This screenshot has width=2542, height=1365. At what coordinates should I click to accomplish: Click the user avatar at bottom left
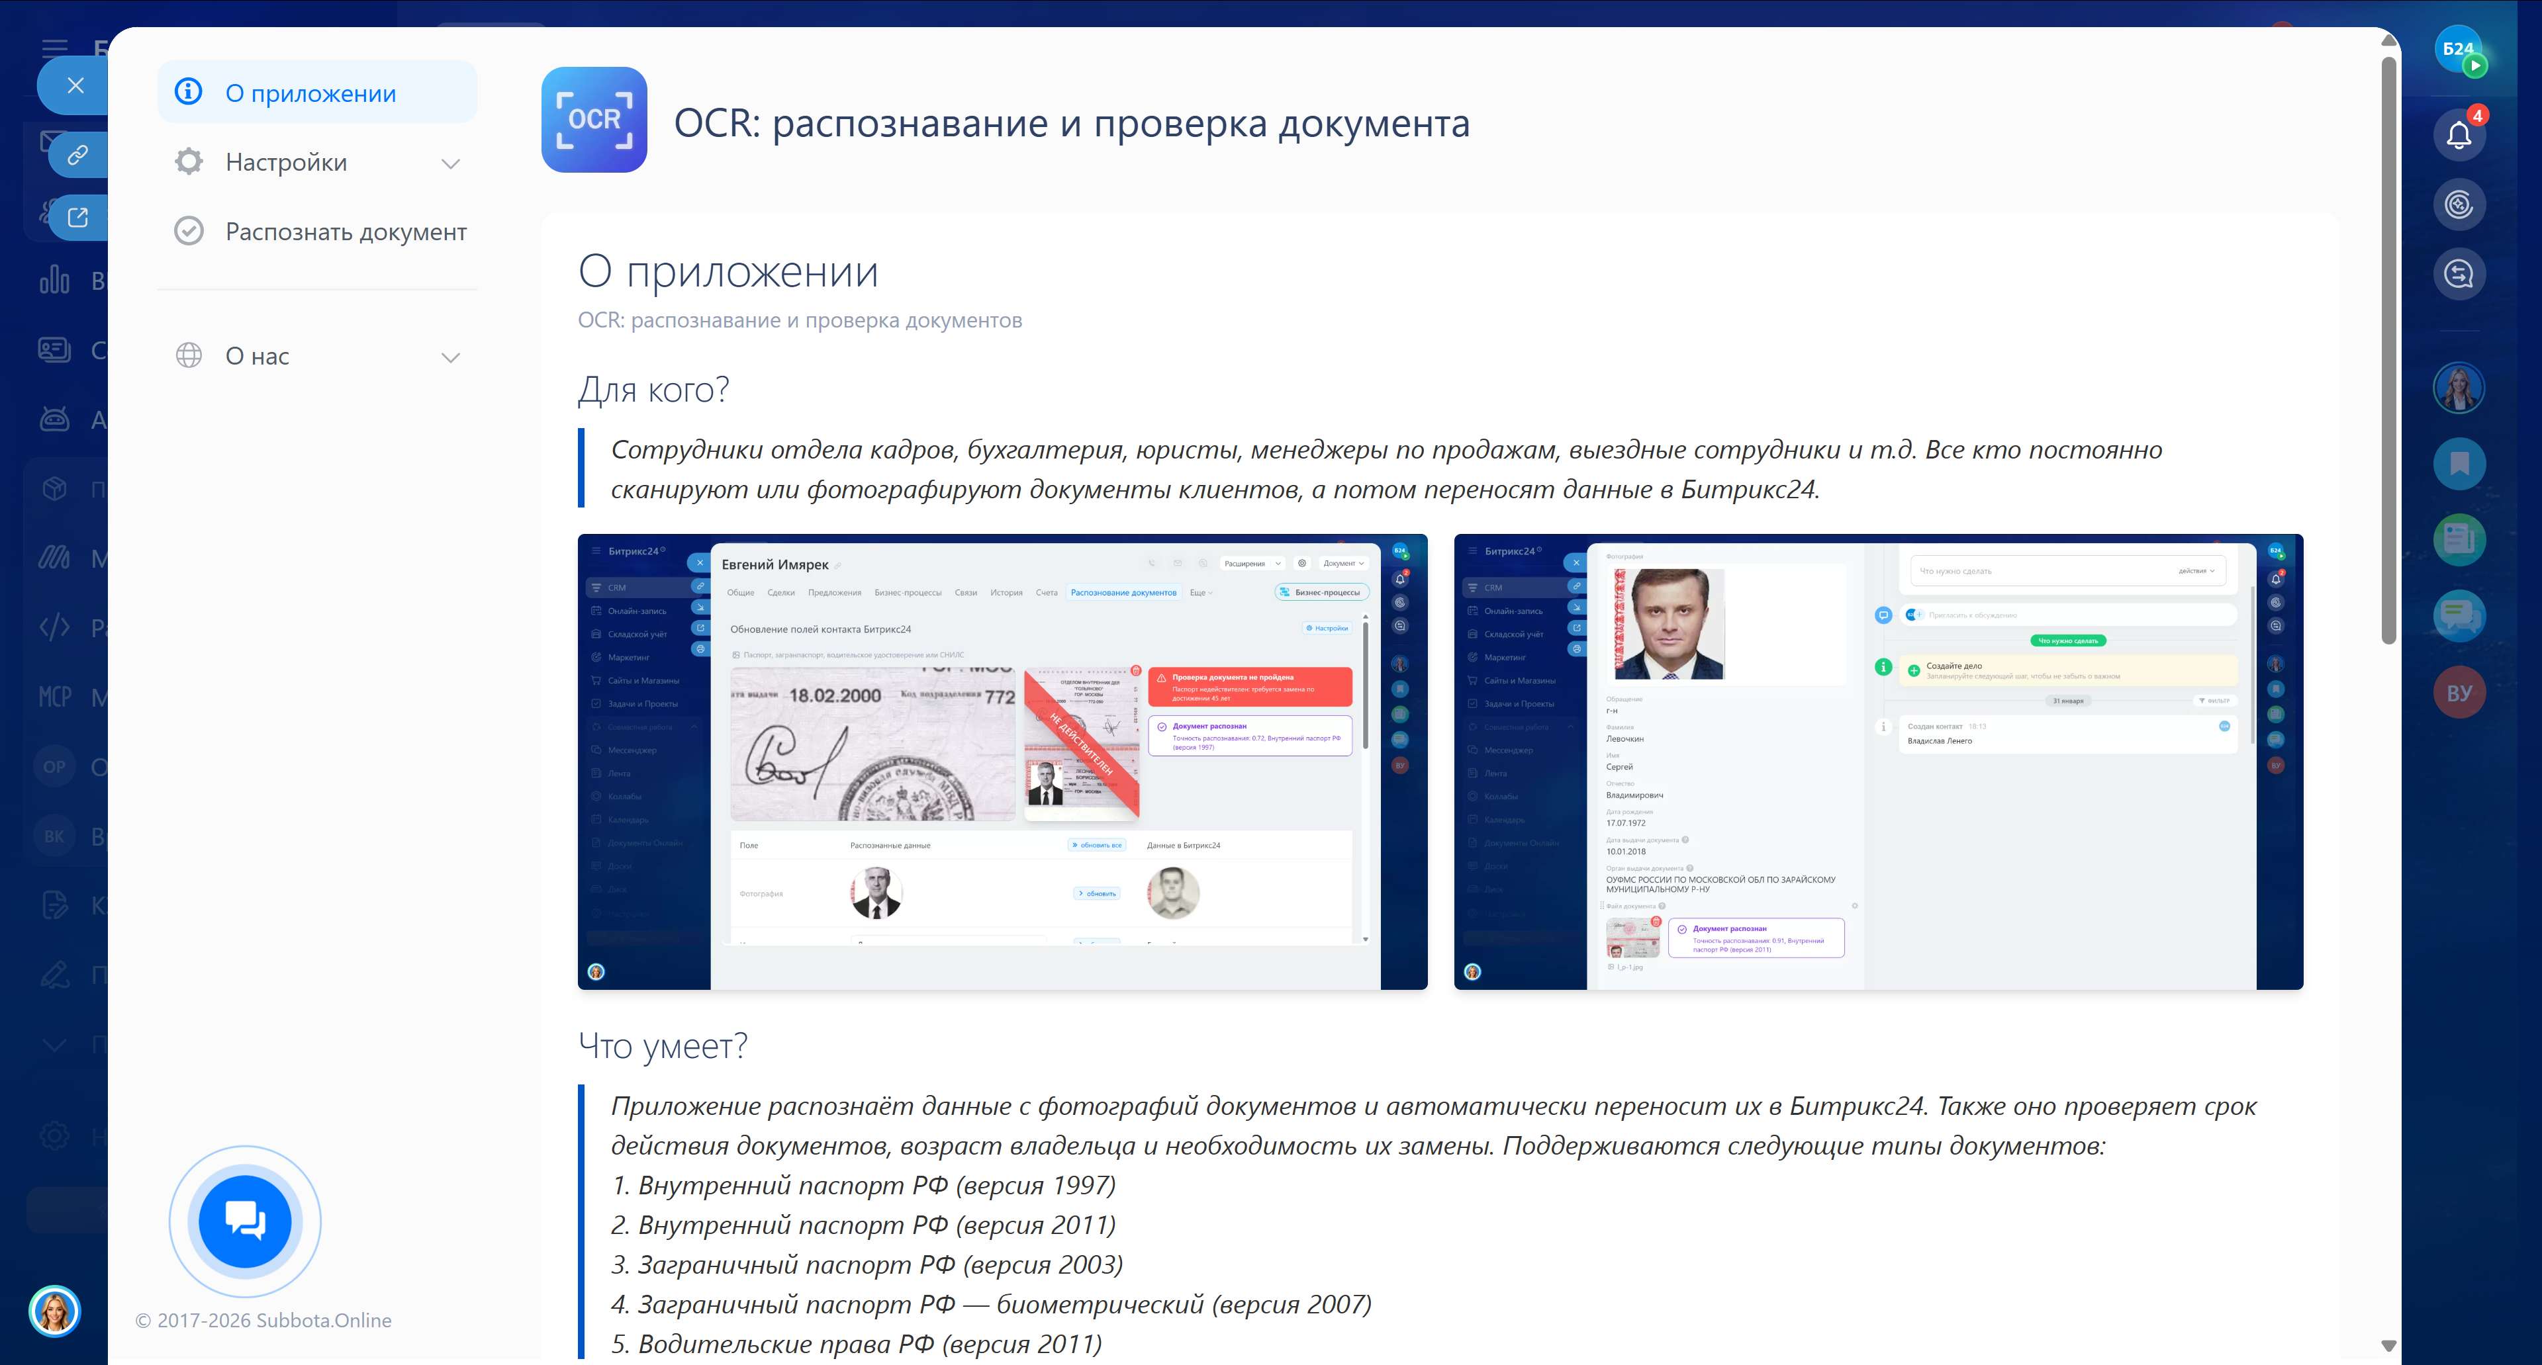tap(54, 1311)
